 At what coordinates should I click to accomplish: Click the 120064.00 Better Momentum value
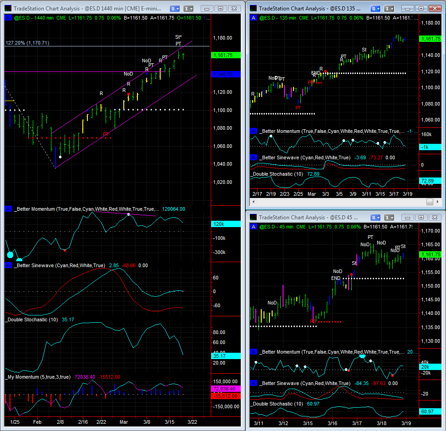click(173, 209)
